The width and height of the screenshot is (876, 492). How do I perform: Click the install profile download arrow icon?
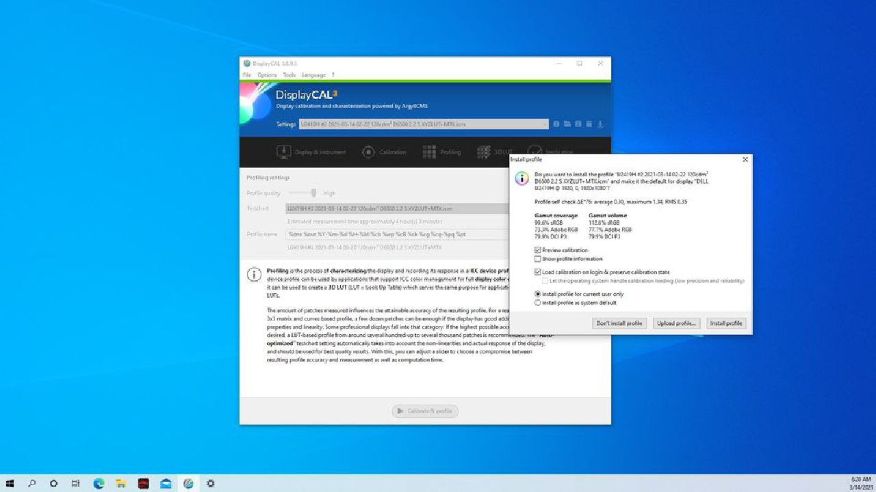pyautogui.click(x=600, y=124)
